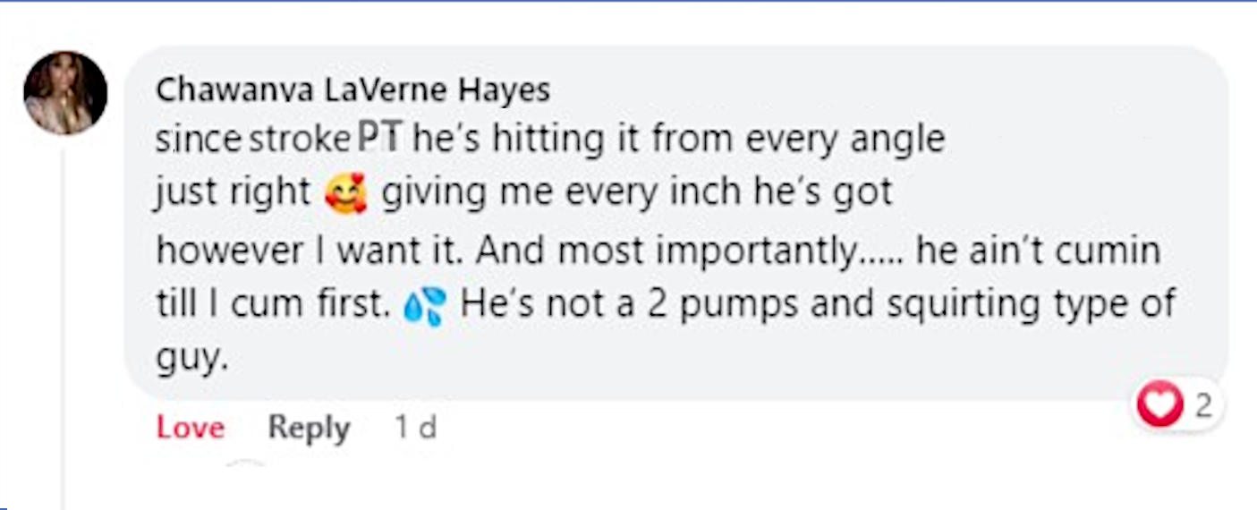Click the Love reaction button
Viewport: 1257px width, 510px height.
tap(190, 429)
